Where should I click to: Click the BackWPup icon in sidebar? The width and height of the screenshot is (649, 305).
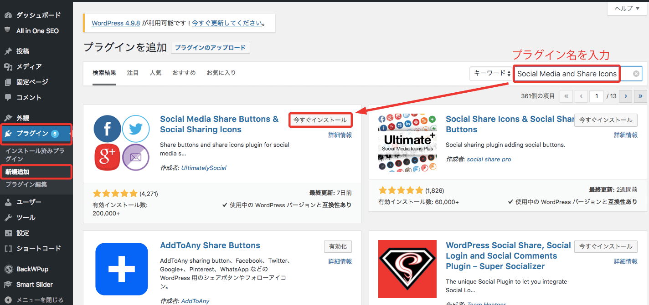pos(8,269)
